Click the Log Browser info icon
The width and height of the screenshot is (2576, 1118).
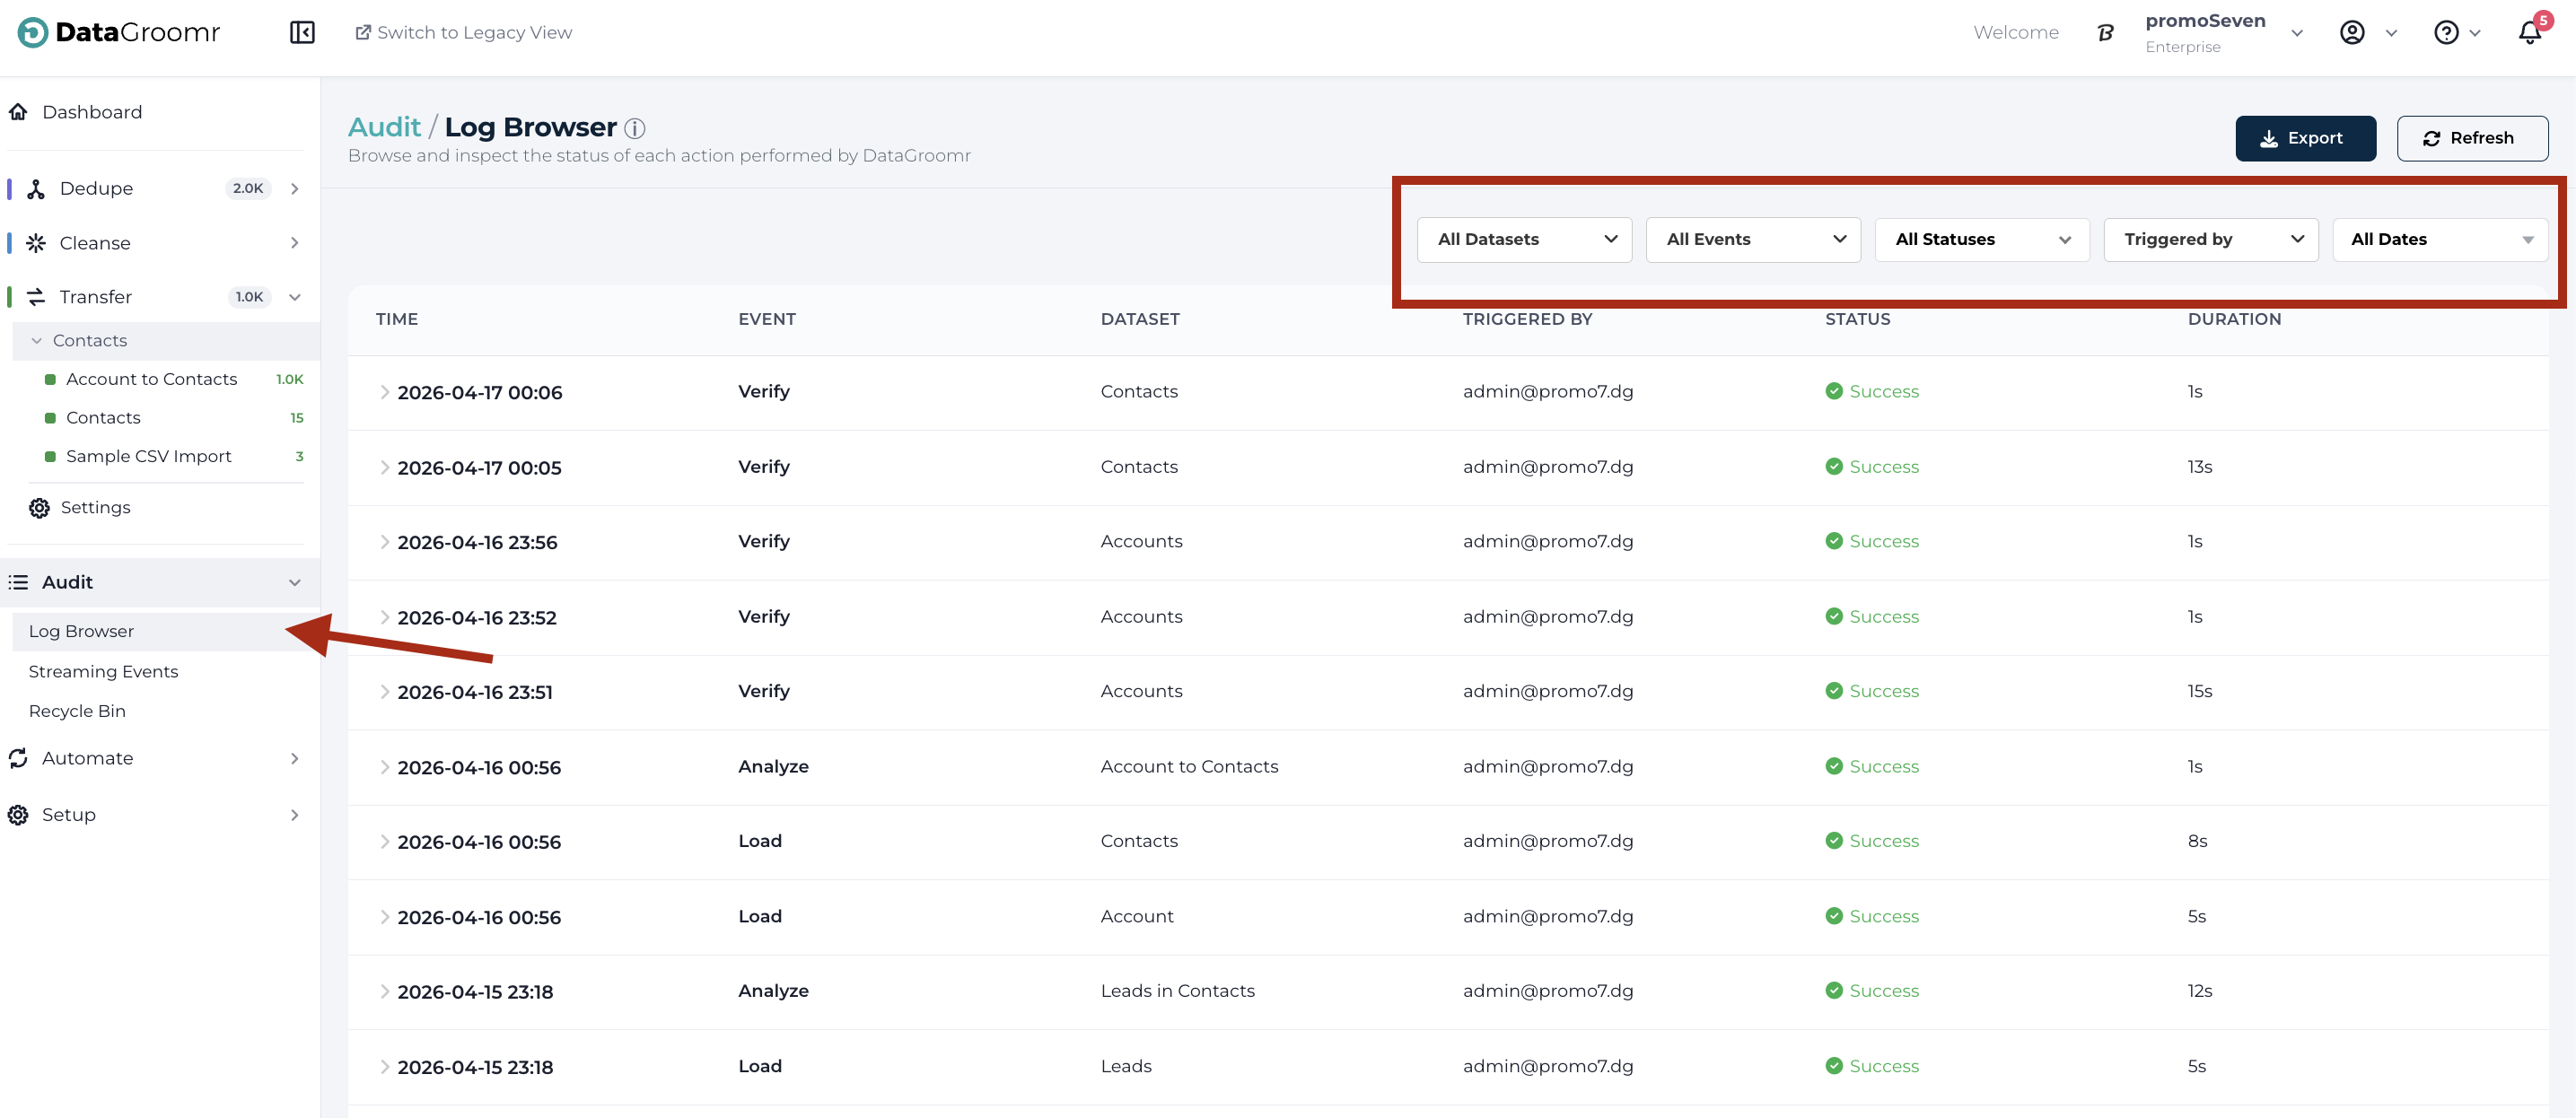[x=635, y=128]
